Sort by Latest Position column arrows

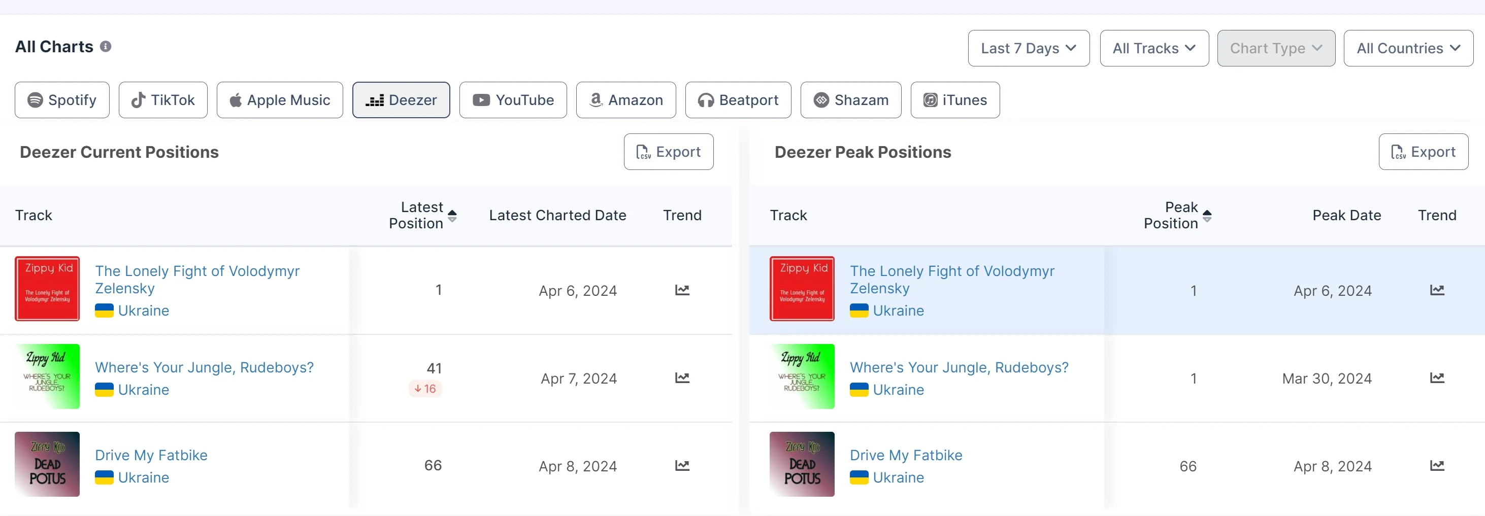coord(452,216)
